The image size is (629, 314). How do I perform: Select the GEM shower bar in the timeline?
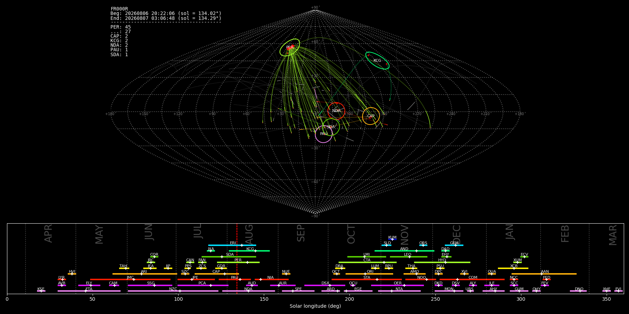(454, 245)
